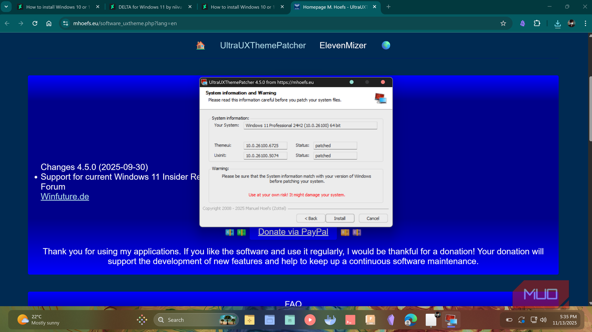Open the Winfuture.de link
Screen dimensions: 592x332
(65, 196)
